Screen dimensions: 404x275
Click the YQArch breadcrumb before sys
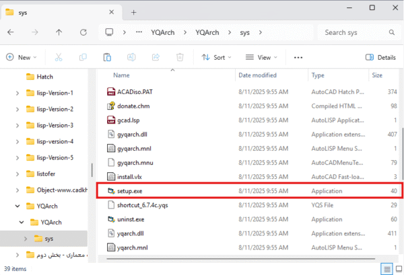207,32
